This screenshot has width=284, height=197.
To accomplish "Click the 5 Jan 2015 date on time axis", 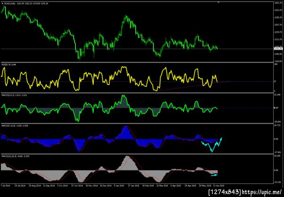I will pyautogui.click(x=120, y=186).
